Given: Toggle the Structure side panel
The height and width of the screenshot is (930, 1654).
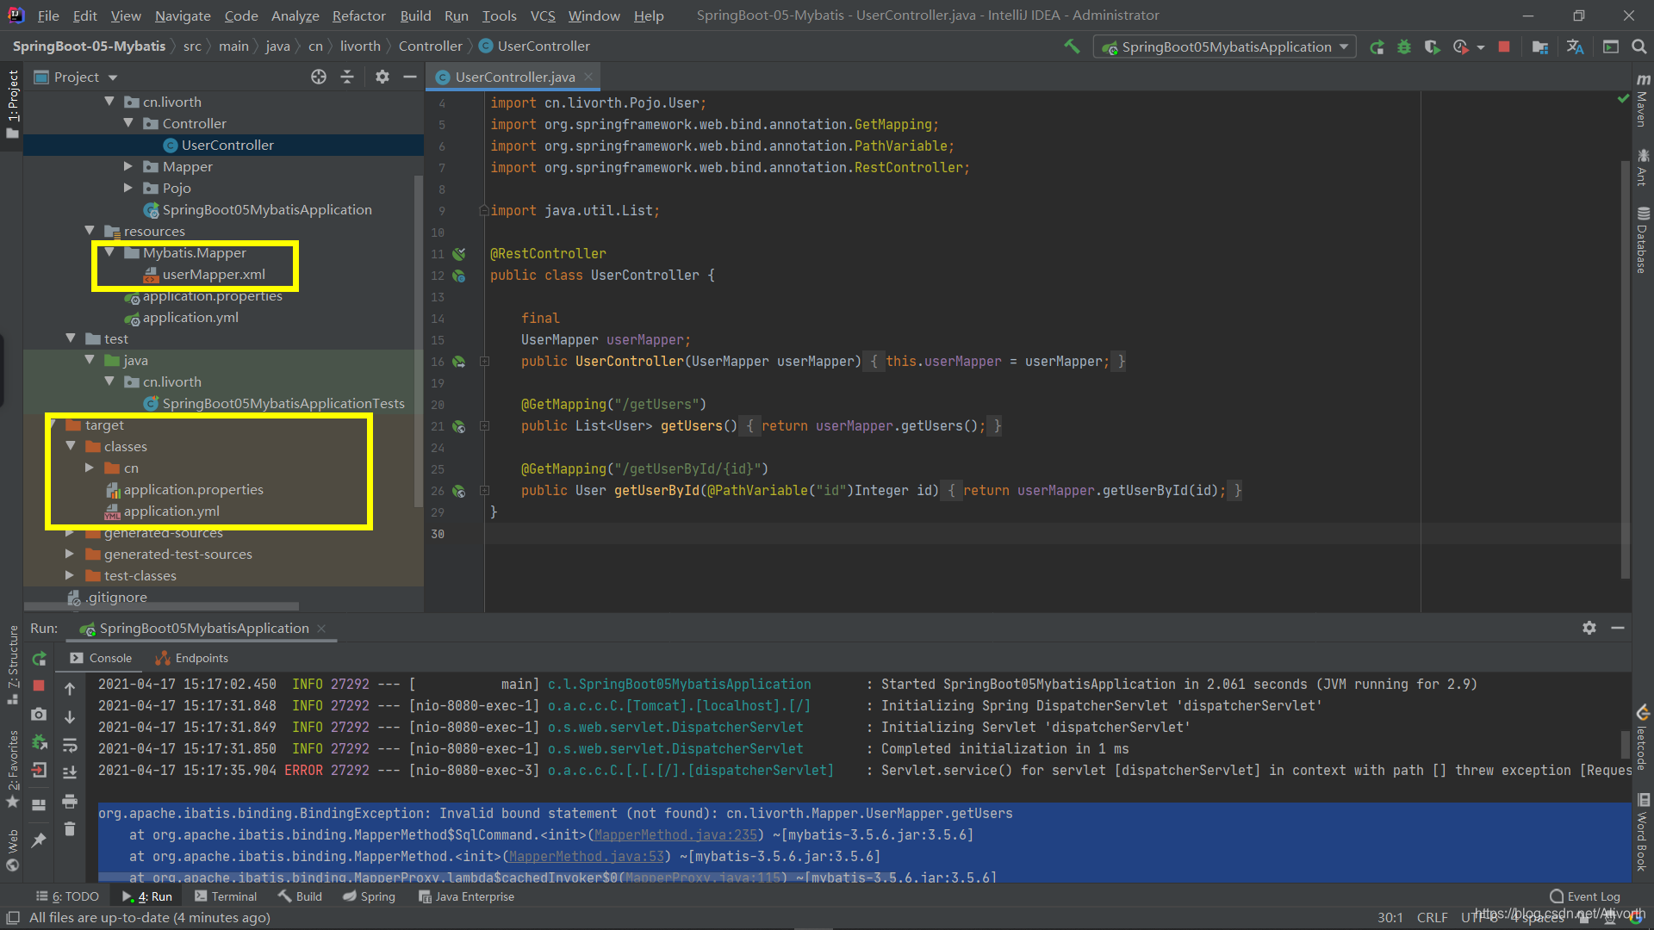Looking at the screenshot, I should coord(12,665).
